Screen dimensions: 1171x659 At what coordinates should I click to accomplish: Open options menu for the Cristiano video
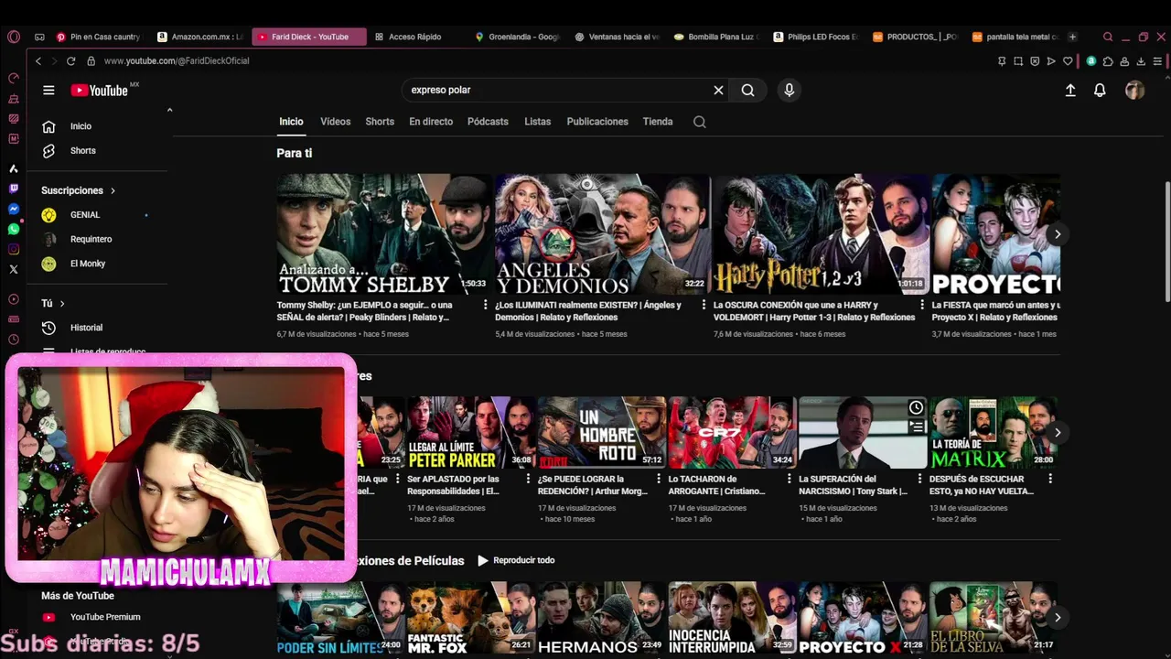(x=789, y=479)
